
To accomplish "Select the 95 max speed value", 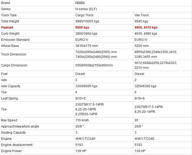I will click(x=136, y=120).
